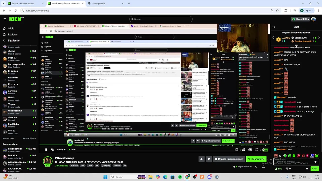The width and height of the screenshot is (322, 181).
Task: Pause the live stream
Action: pos(46,150)
